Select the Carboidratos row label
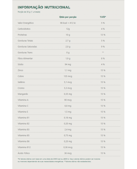 [x=24, y=29]
